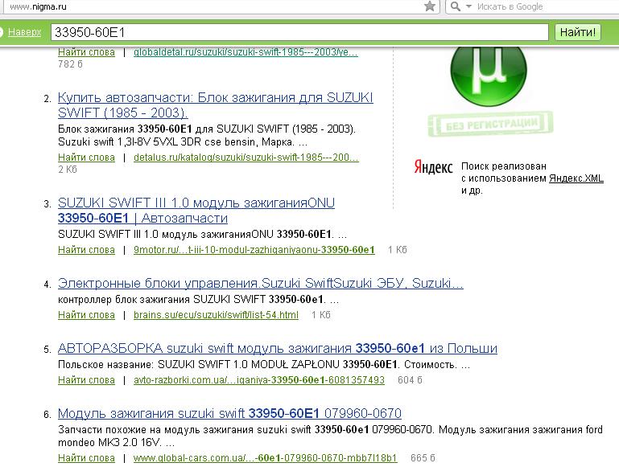The width and height of the screenshot is (619, 471).
Task: Click the 'Яндекс.XML' link
Action: pyautogui.click(x=576, y=178)
